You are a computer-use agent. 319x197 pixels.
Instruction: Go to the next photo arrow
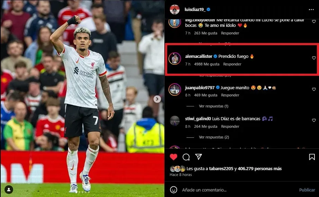157,99
